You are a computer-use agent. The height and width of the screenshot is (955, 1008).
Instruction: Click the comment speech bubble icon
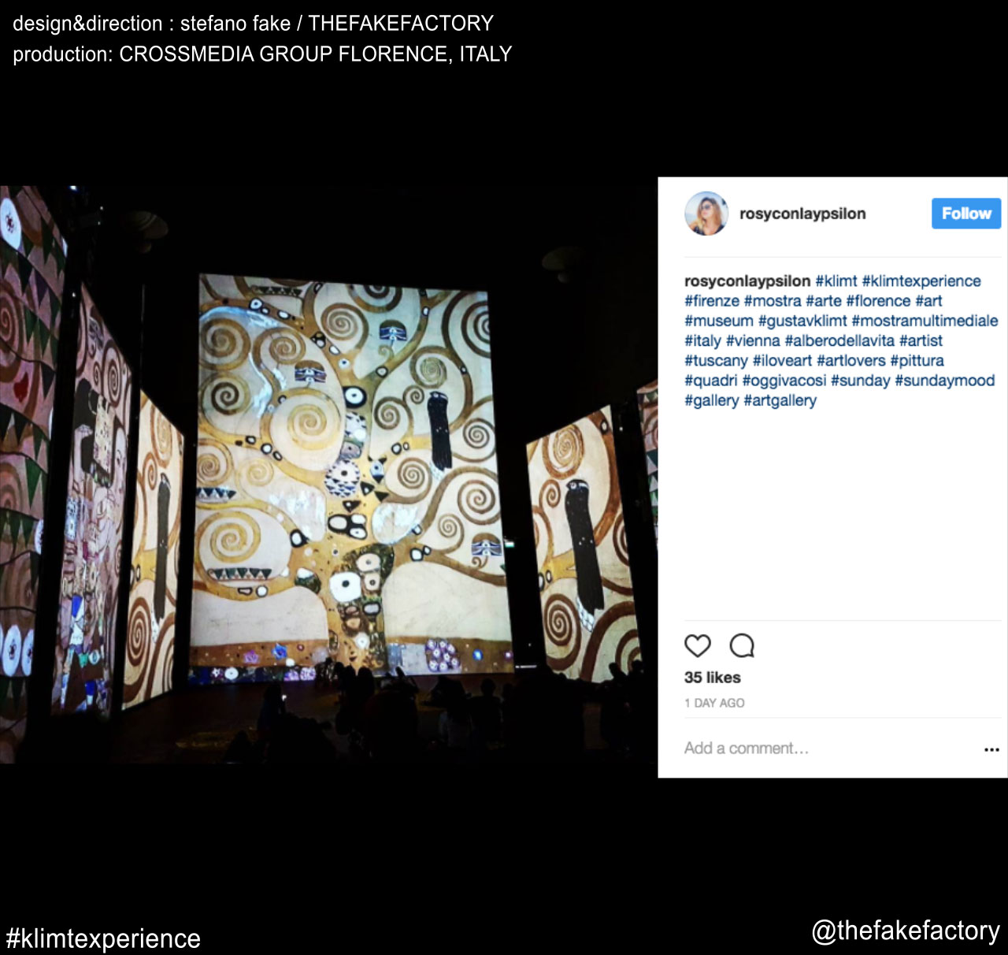tap(742, 645)
